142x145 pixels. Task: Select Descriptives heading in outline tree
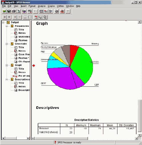click(x=22, y=79)
